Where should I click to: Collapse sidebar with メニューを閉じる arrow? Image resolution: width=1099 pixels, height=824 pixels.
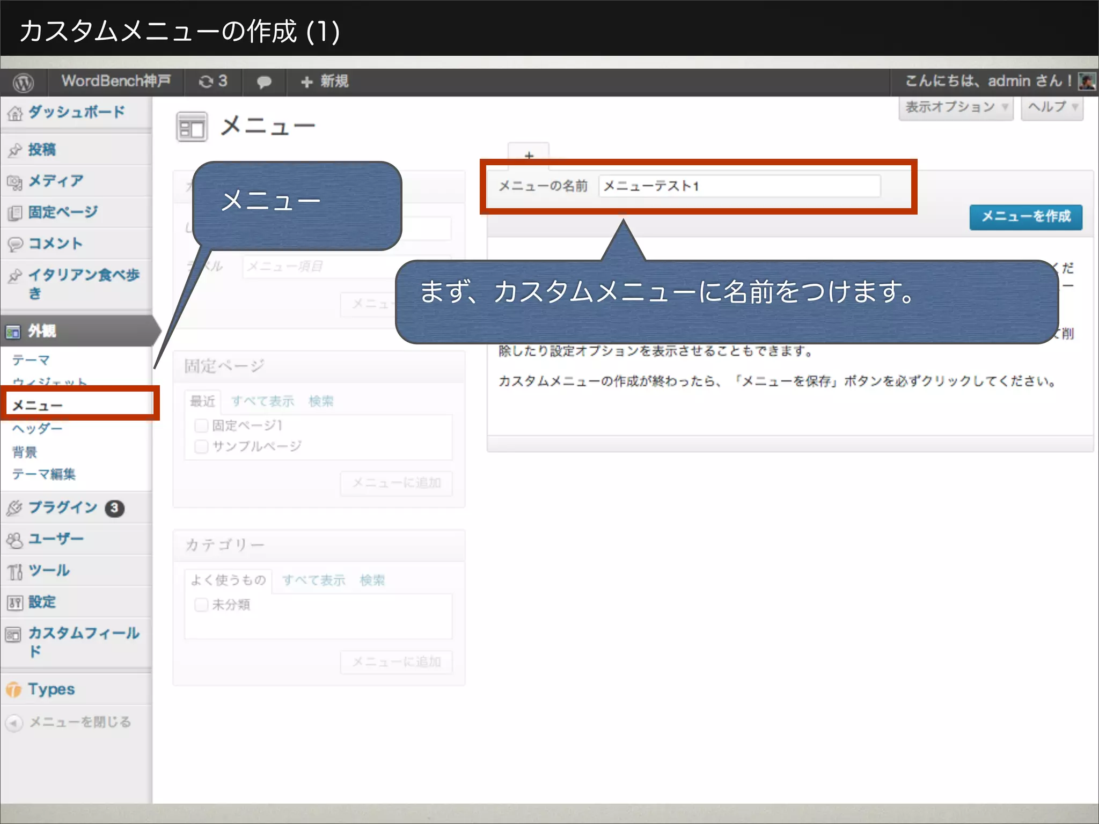tap(14, 723)
